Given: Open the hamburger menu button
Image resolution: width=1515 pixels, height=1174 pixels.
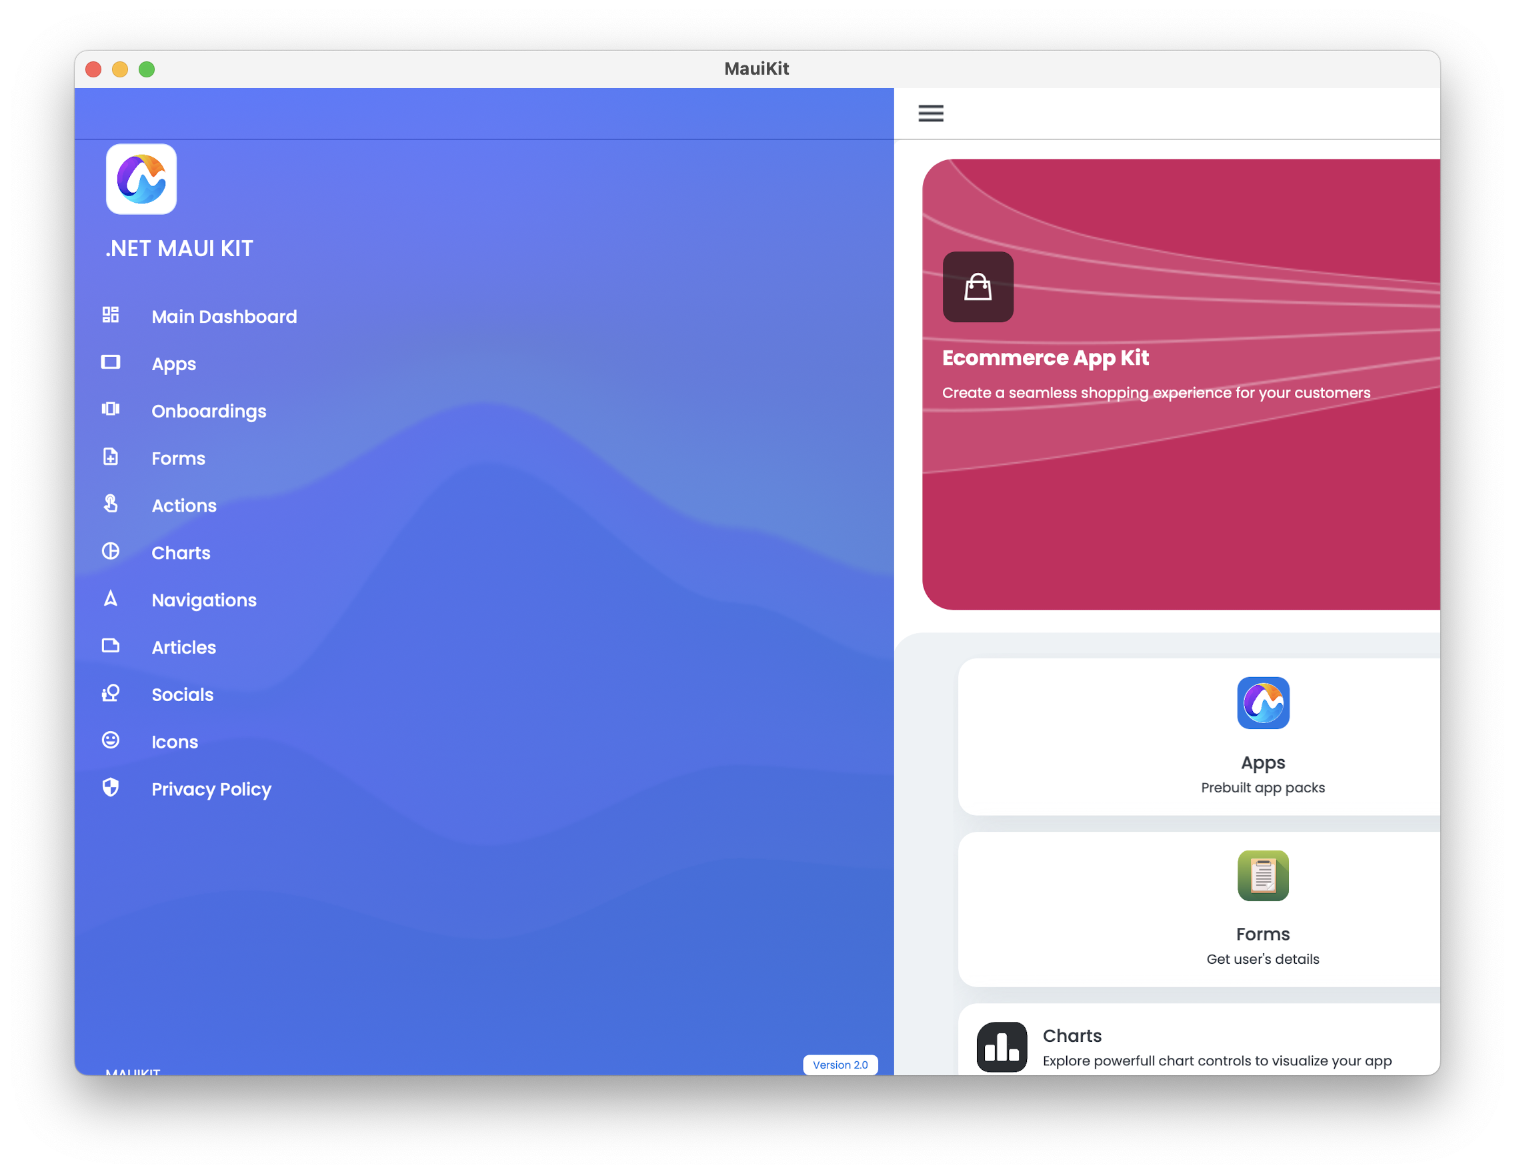Looking at the screenshot, I should click(x=931, y=113).
